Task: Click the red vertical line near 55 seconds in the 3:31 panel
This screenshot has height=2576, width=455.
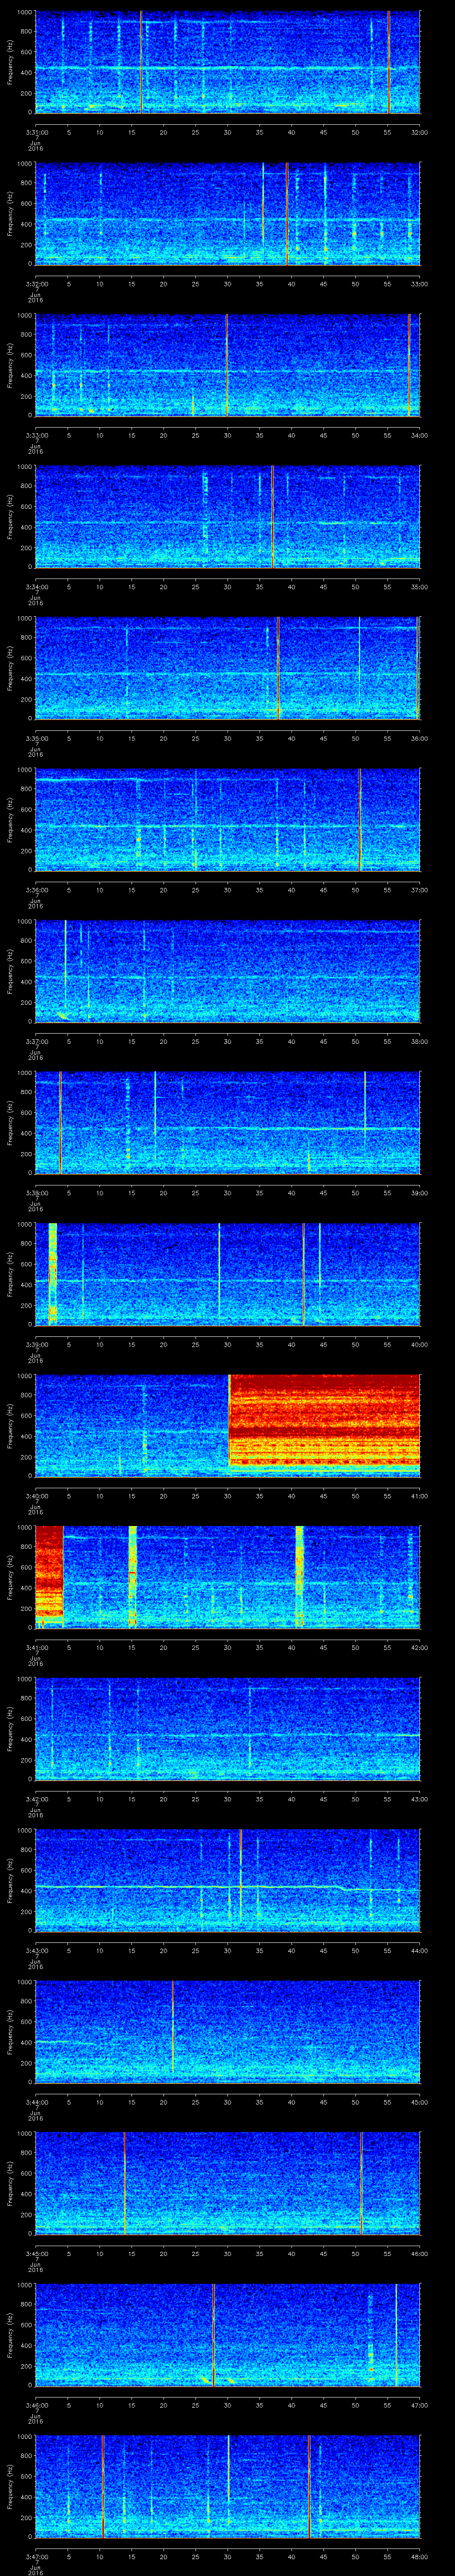Action: coord(388,62)
